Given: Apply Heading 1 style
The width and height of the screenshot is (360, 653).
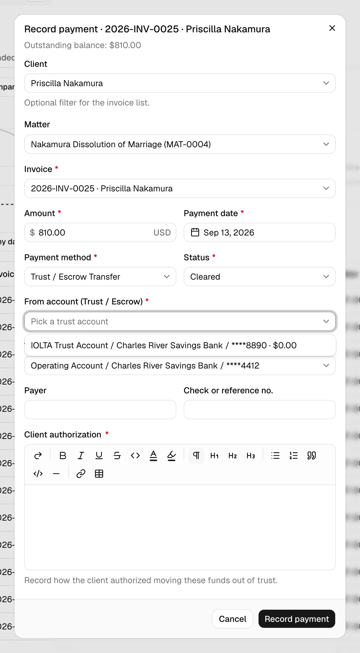Looking at the screenshot, I should [214, 456].
